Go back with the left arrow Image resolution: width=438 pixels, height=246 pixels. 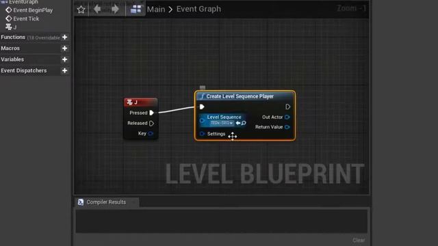(97, 9)
